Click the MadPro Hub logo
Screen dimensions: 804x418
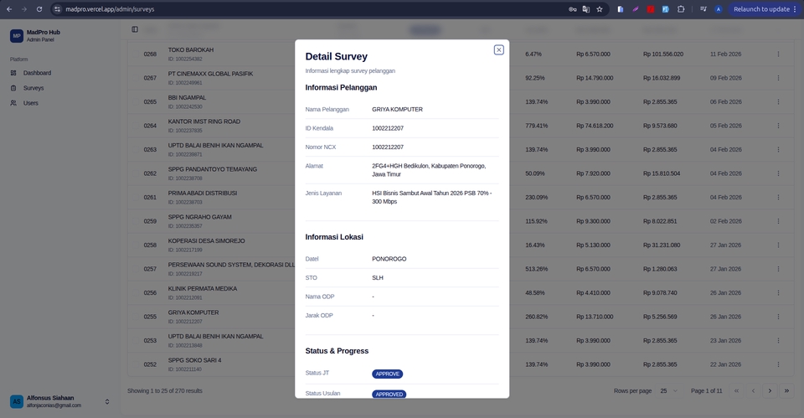click(17, 36)
